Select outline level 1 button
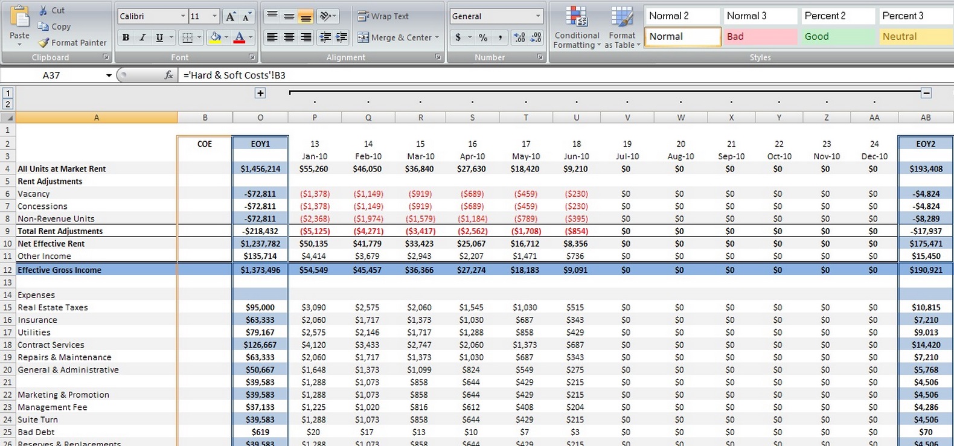The width and height of the screenshot is (954, 446). click(x=8, y=93)
